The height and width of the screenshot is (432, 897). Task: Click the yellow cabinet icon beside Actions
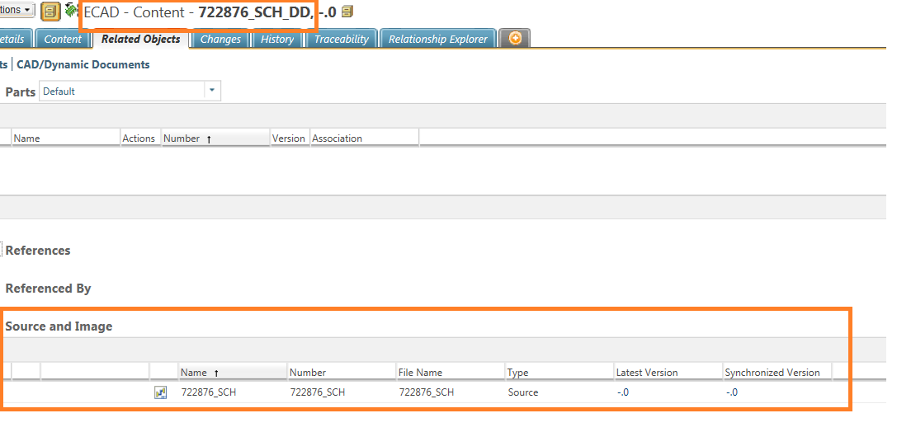51,10
